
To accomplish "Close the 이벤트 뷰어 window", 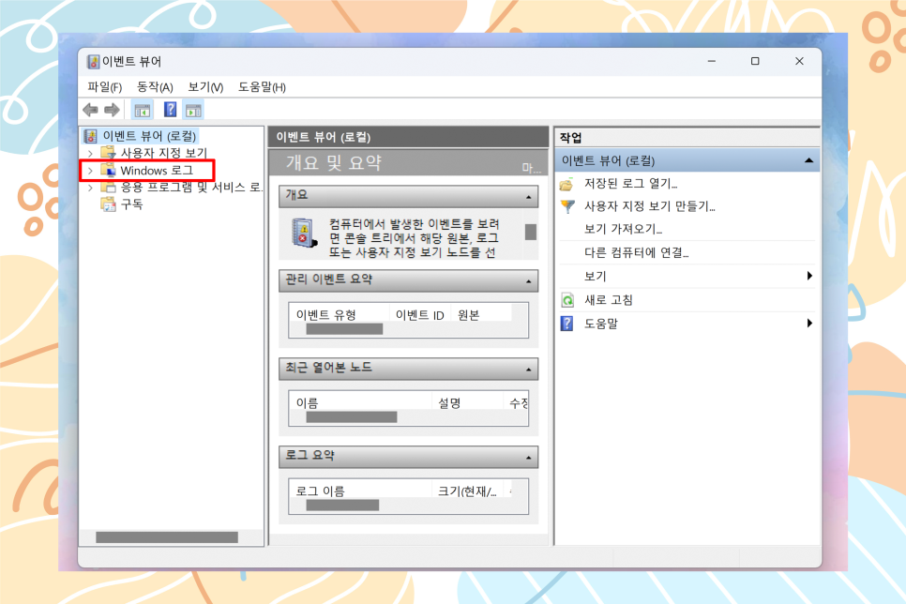I will click(x=799, y=61).
